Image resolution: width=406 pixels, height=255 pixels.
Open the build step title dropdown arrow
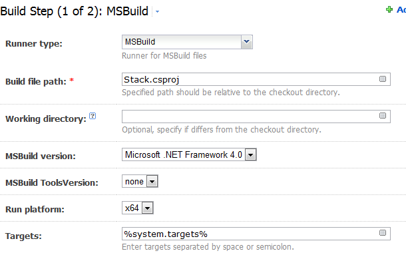click(157, 12)
